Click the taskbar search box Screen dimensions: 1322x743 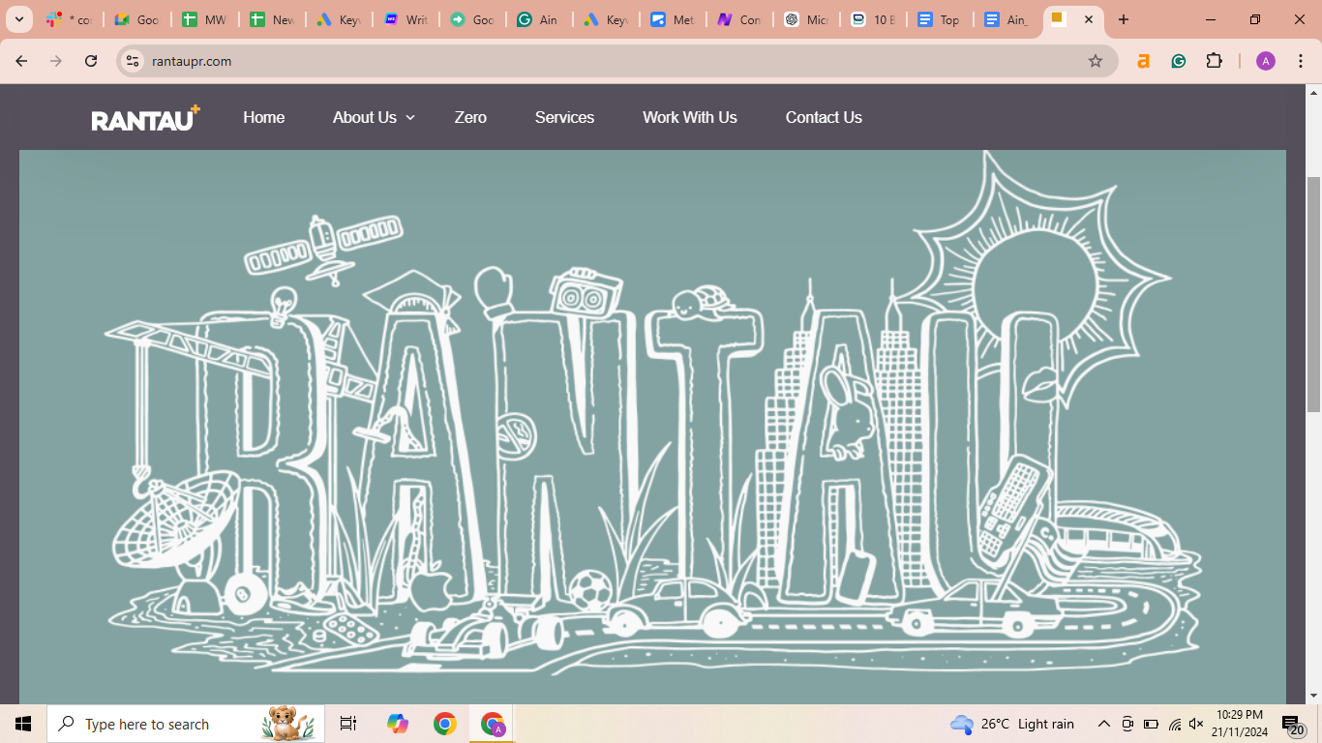pos(186,724)
